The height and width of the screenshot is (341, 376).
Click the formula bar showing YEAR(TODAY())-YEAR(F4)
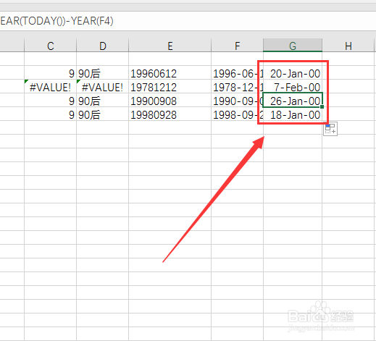tap(188, 21)
